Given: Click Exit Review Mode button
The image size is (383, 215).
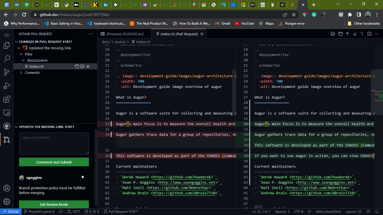Looking at the screenshot, I should [54, 204].
